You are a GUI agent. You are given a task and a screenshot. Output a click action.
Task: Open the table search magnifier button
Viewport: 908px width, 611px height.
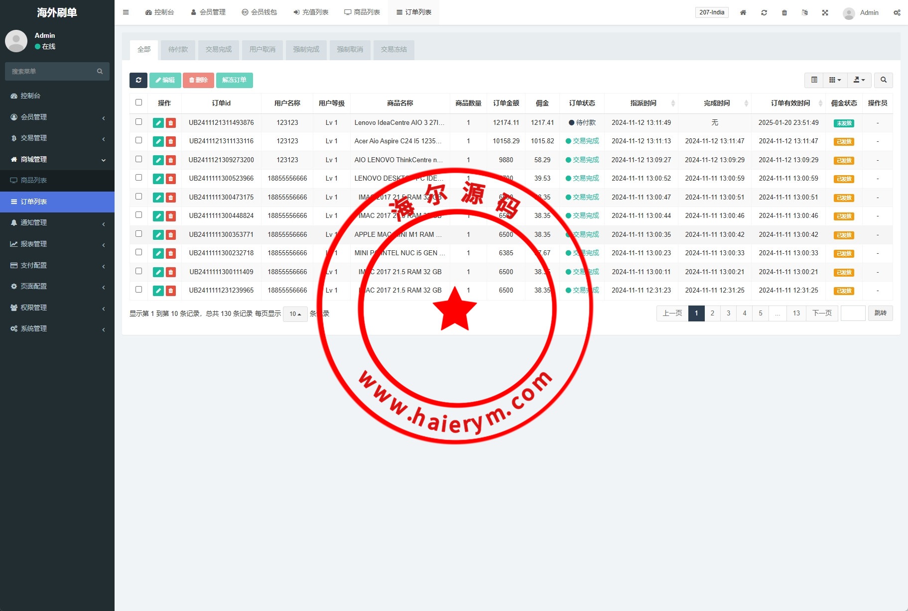coord(883,80)
